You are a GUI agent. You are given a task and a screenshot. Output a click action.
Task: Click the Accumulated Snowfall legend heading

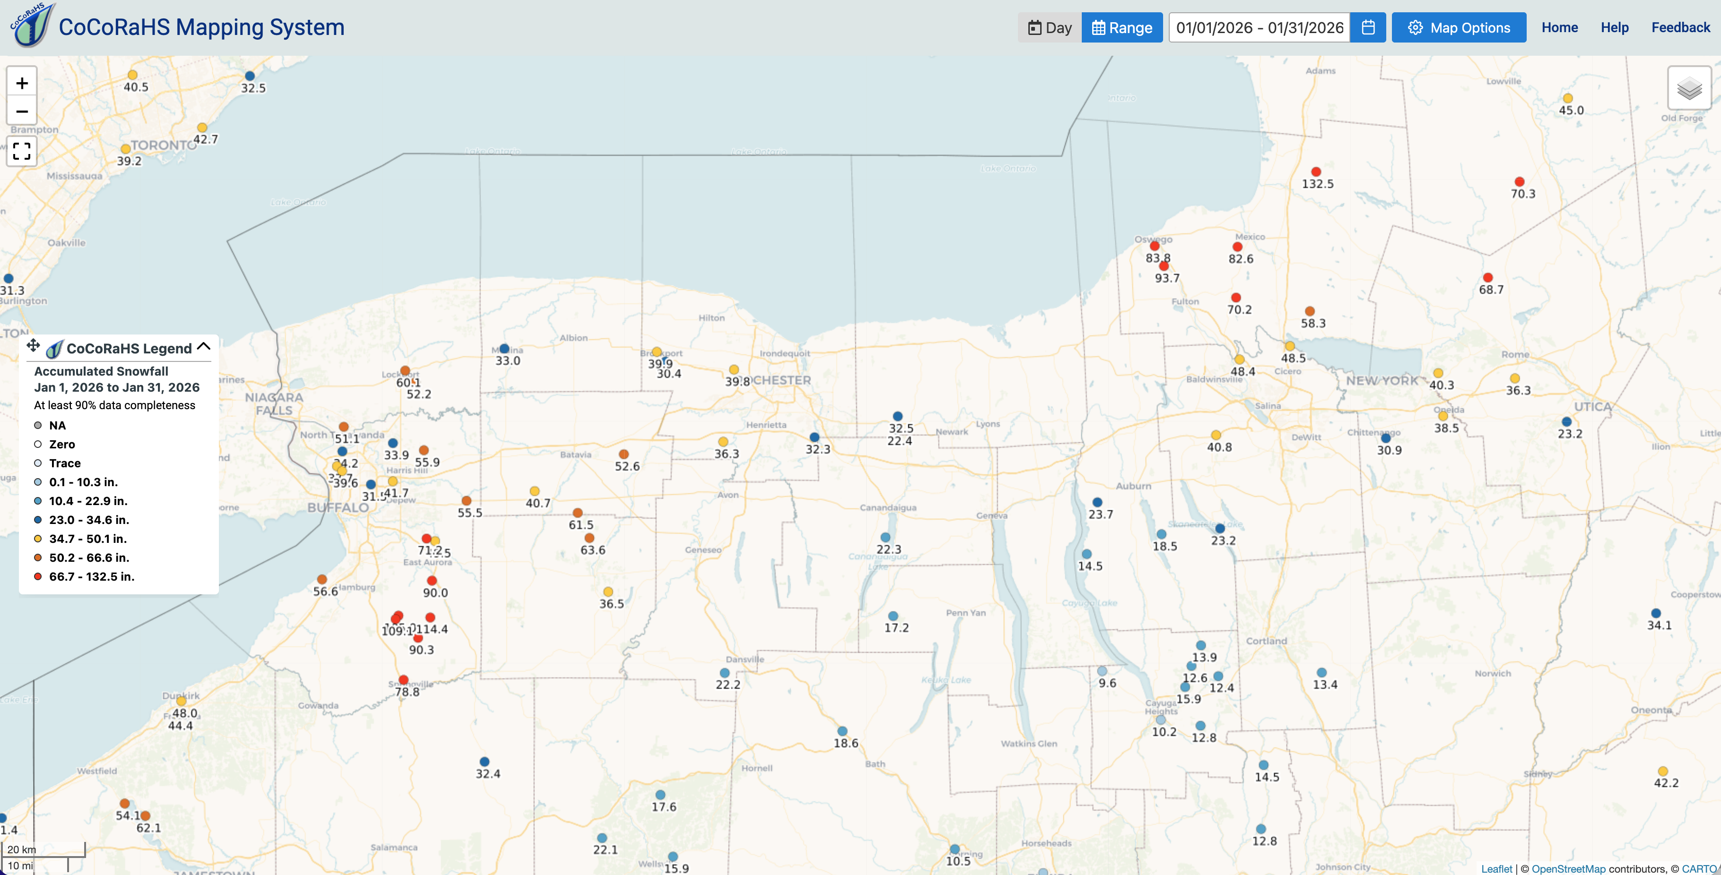click(101, 371)
